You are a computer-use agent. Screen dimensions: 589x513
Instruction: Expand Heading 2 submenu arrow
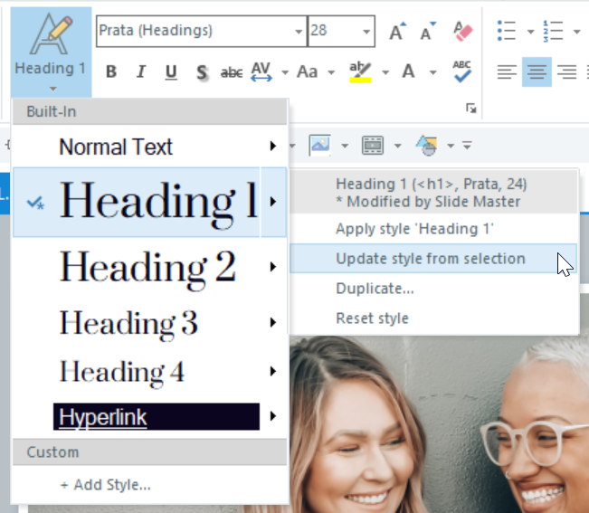click(273, 267)
